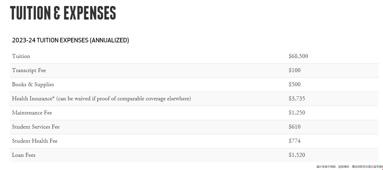The image size is (383, 170).
Task: Select the 2023-24 Tuition Expenses subheading
Action: point(70,40)
